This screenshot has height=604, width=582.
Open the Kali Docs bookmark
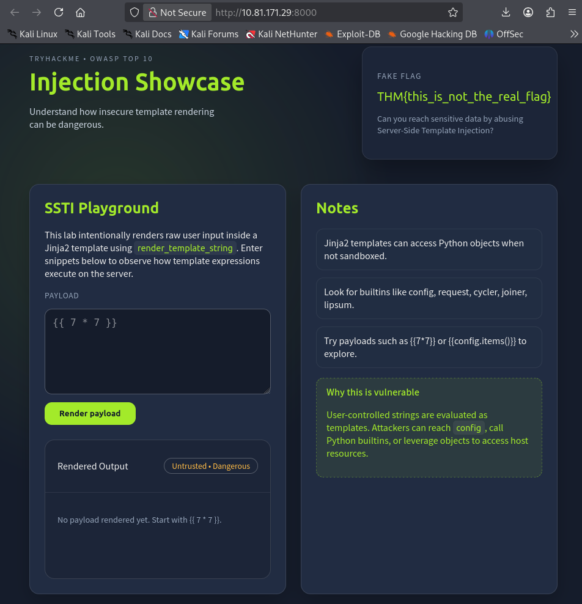147,34
